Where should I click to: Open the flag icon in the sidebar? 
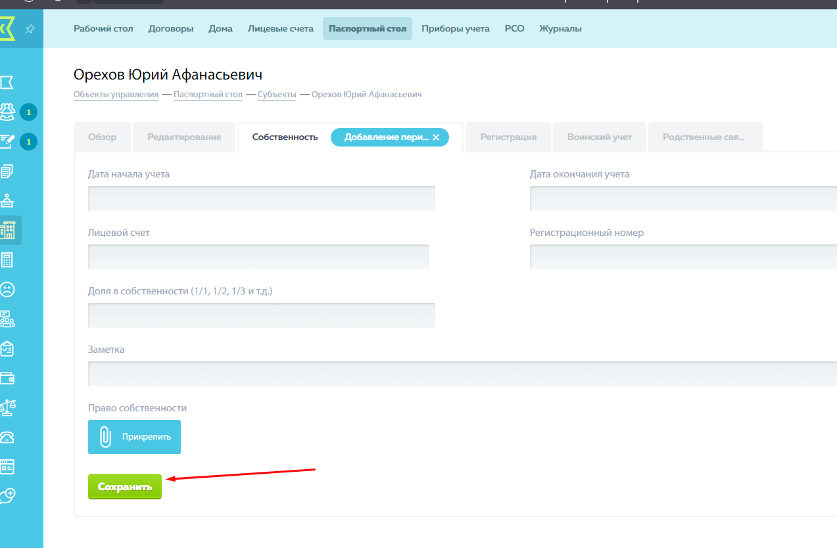(7, 82)
